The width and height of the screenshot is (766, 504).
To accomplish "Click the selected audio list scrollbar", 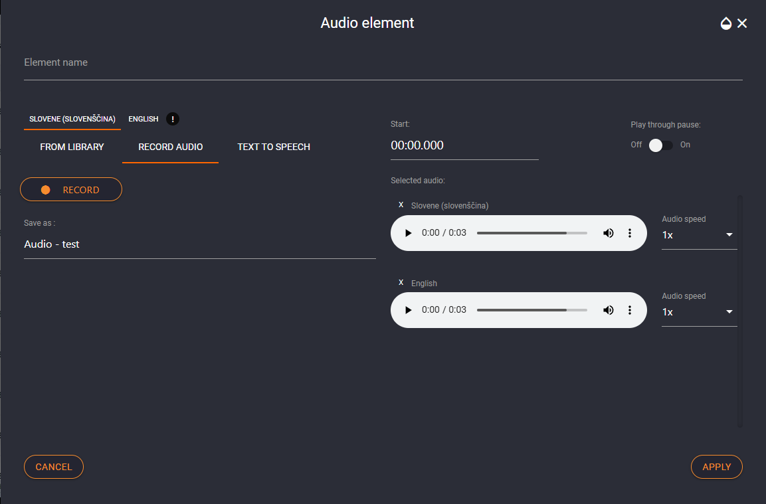I will pyautogui.click(x=740, y=311).
